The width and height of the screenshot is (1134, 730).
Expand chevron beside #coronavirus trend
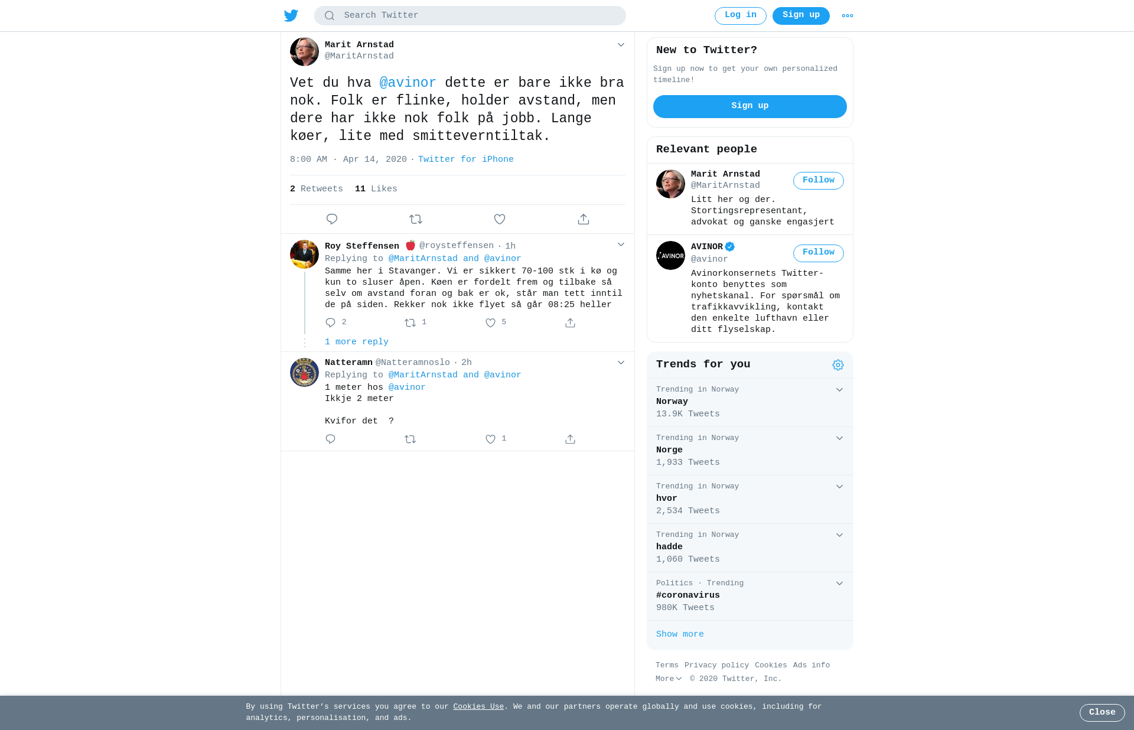[x=839, y=584]
